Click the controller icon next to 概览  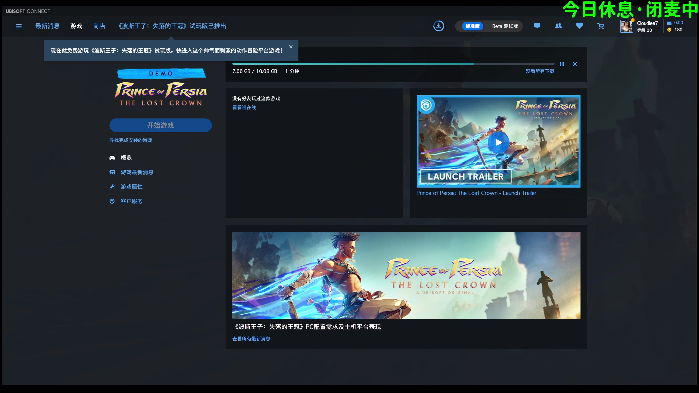[x=112, y=158]
